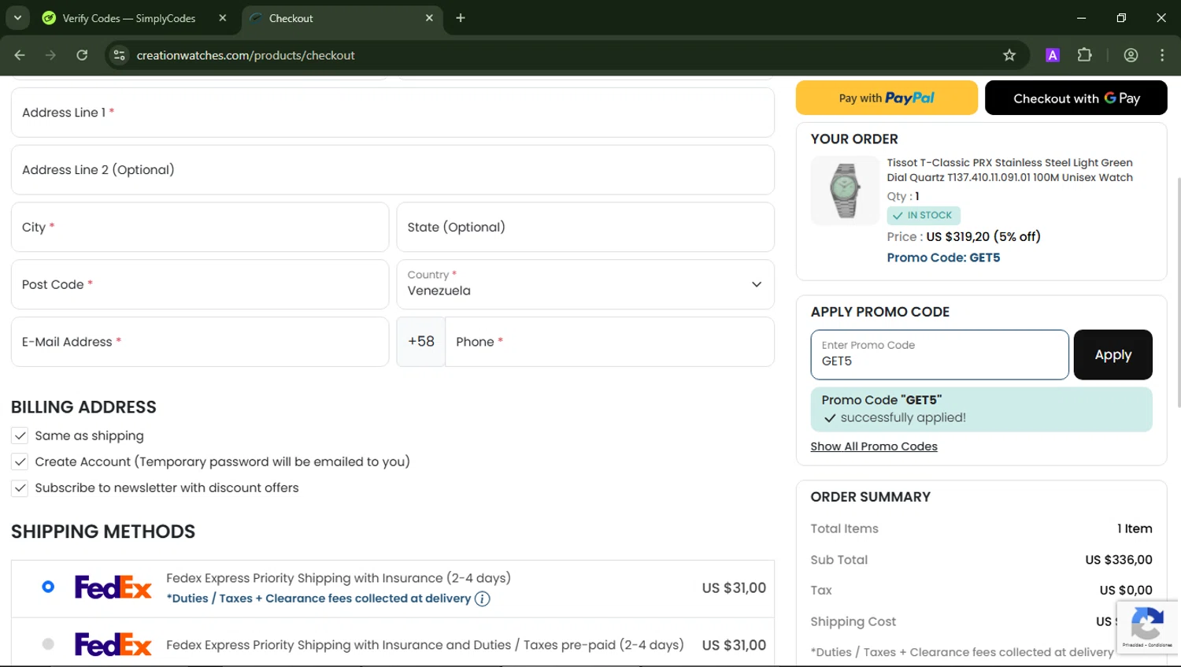
Task: Click the Sub Total US $336,00 value
Action: pyautogui.click(x=1118, y=560)
